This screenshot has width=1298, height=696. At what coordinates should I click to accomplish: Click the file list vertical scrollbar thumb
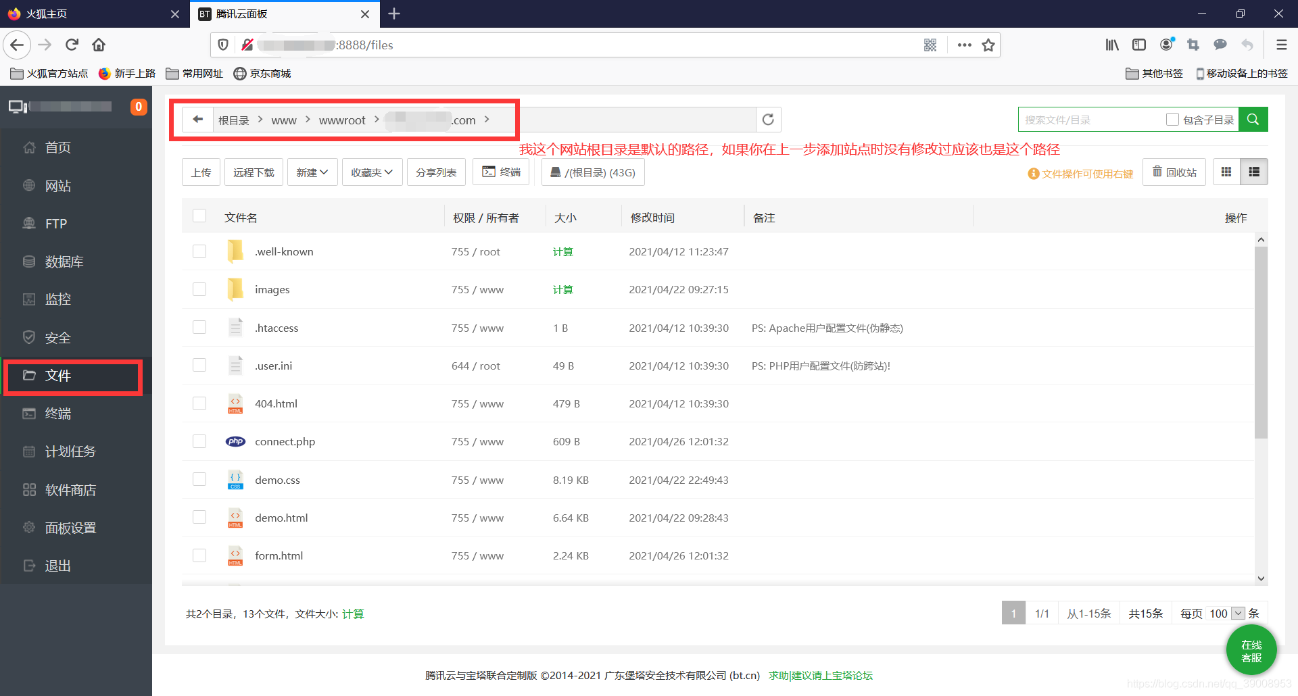coord(1261,343)
